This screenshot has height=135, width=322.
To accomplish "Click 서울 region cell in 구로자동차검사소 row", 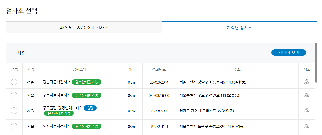I will pyautogui.click(x=31, y=95).
